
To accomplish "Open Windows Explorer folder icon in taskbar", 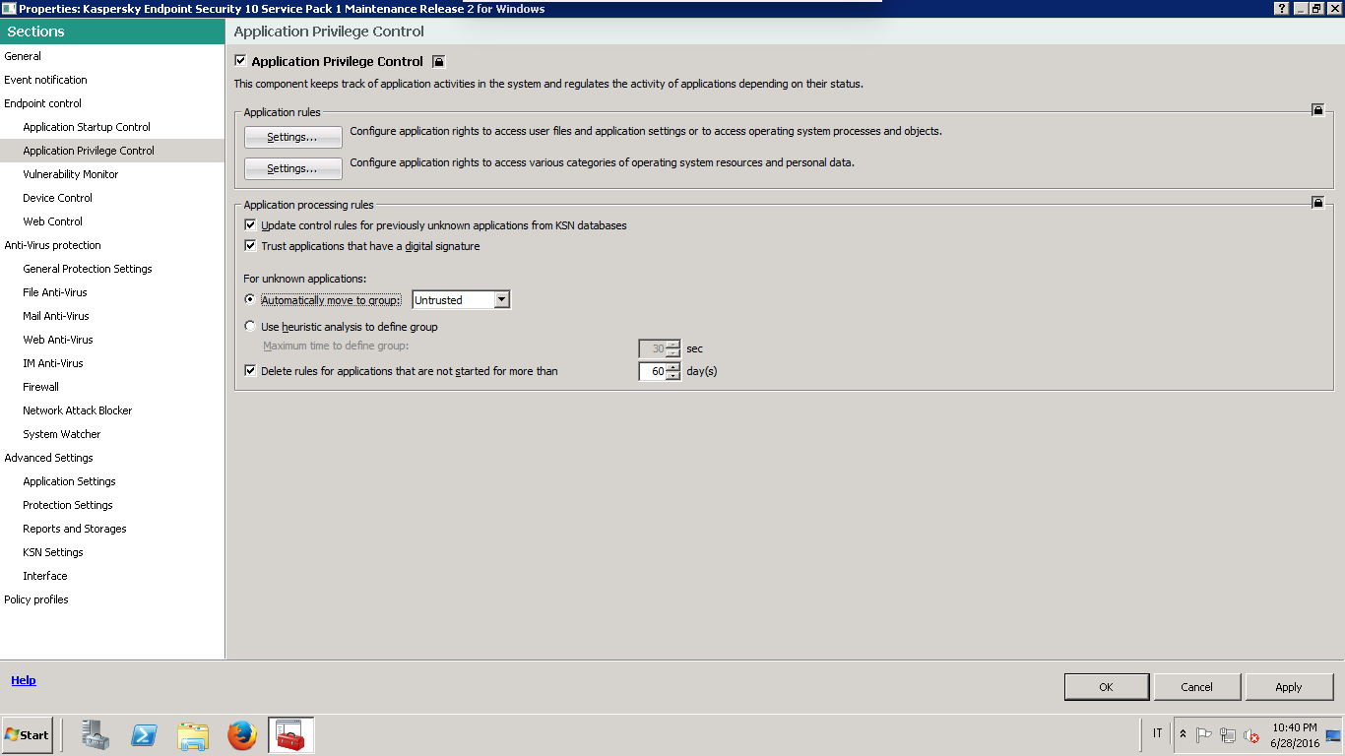I will click(193, 734).
